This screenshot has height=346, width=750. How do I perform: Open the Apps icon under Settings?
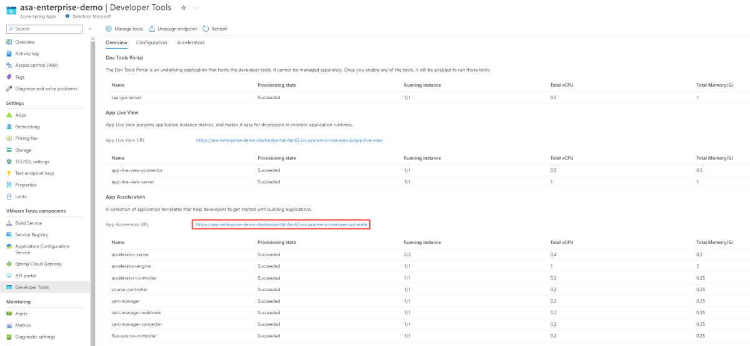click(x=9, y=115)
